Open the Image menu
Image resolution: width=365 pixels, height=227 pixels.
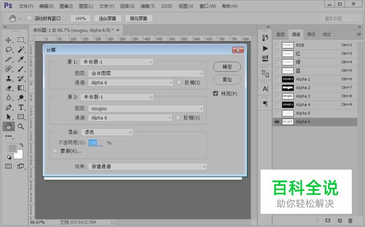[66, 6]
